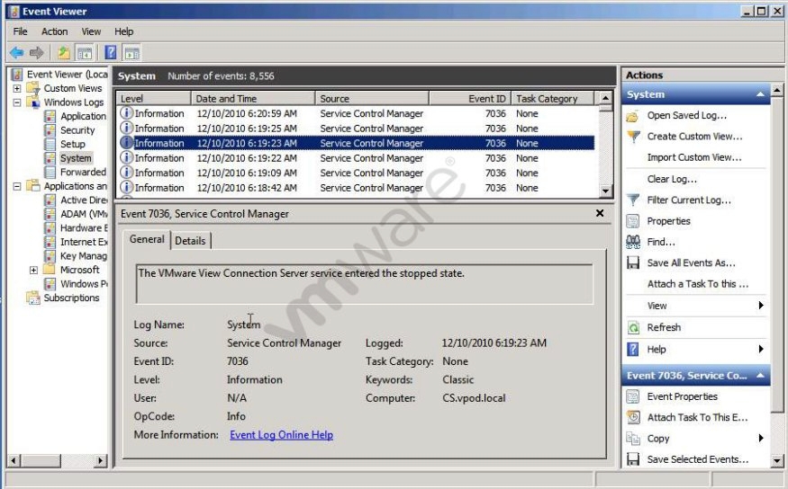Collapse the Event 7036 actions section
This screenshot has width=788, height=489.
tap(760, 376)
